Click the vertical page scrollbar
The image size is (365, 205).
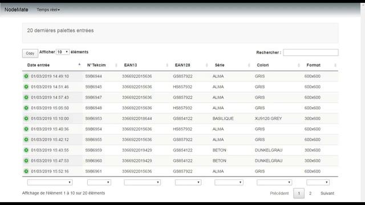pyautogui.click(x=363, y=102)
